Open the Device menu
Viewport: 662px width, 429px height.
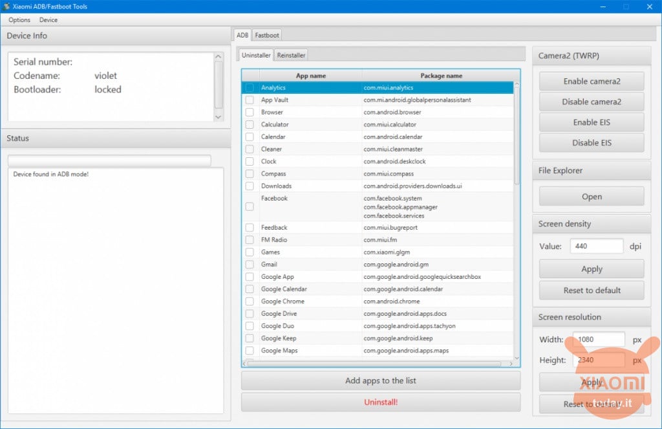(48, 20)
